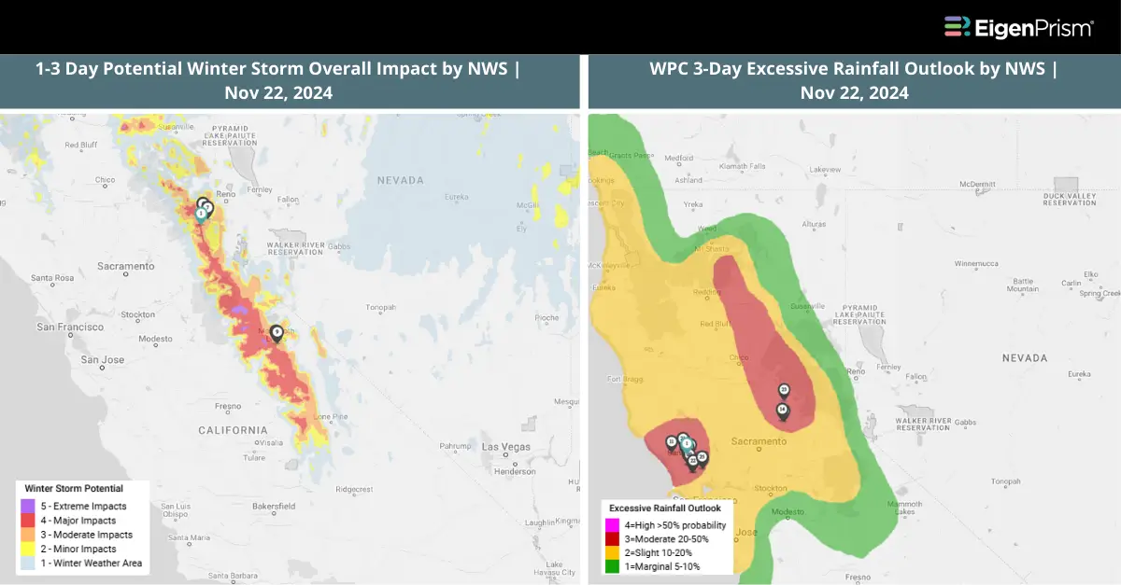Click the red Major Impacts legend swatch

29,521
